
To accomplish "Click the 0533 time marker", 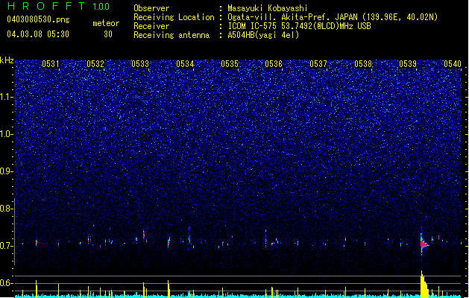I will coord(140,63).
